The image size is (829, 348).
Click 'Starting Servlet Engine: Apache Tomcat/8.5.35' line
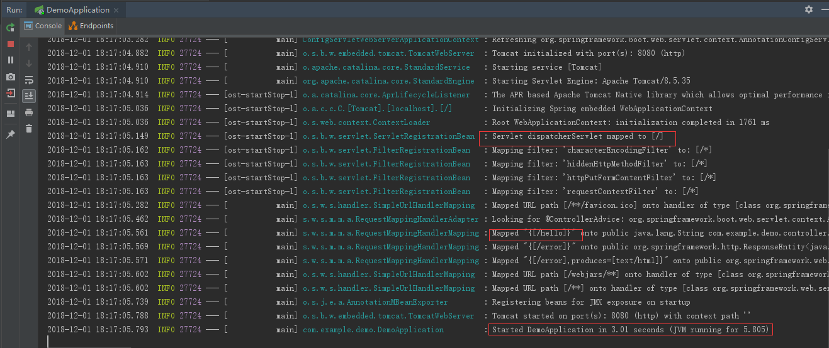pyautogui.click(x=591, y=81)
